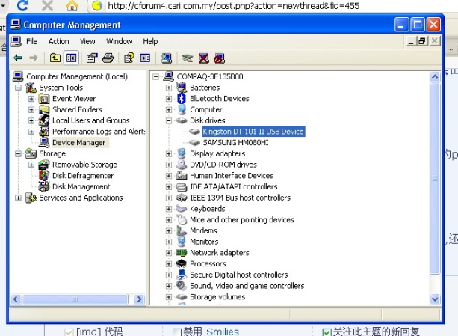
Task: Expand Services and Applications node
Action: 18,198
